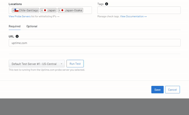The width and height of the screenshot is (189, 115).
Task: Open the View Probe Servers link
Action: tap(20, 16)
